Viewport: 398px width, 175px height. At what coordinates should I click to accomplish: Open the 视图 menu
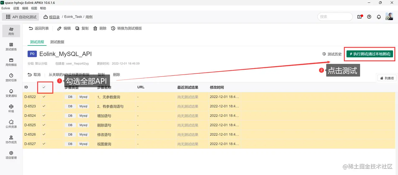34,8
